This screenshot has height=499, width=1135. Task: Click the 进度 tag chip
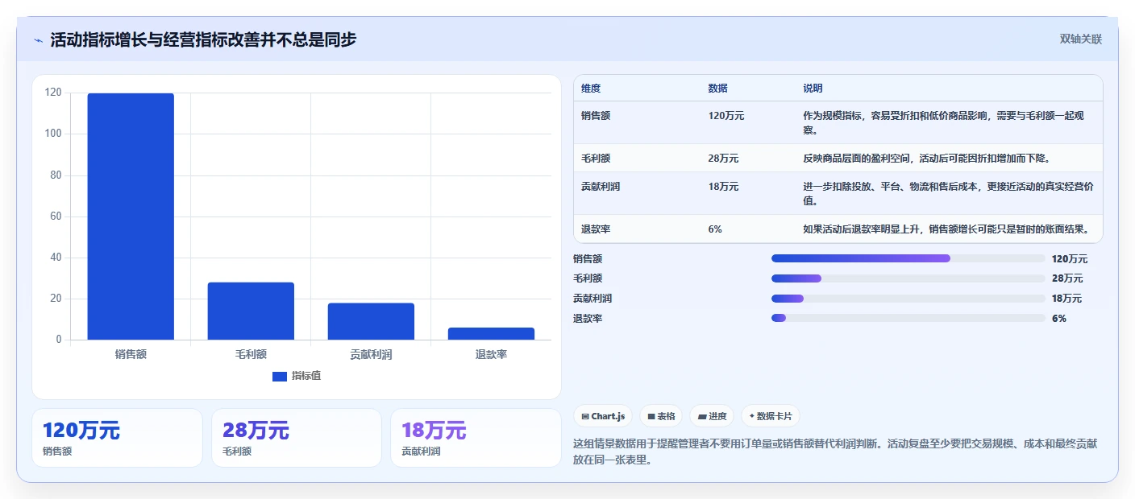(x=712, y=416)
